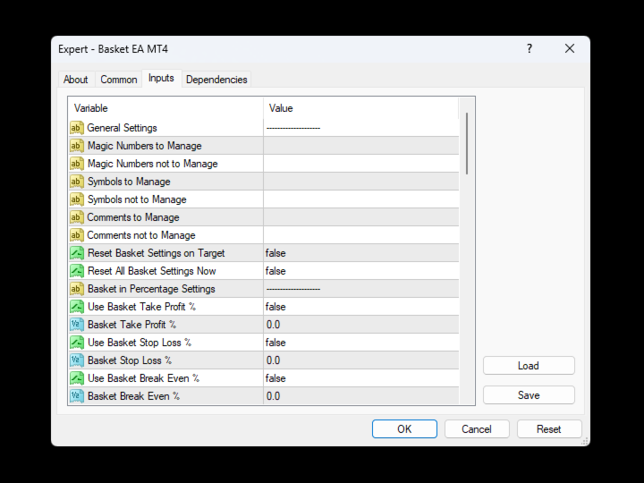644x483 pixels.
Task: Switch to the About tab
Action: 75,80
